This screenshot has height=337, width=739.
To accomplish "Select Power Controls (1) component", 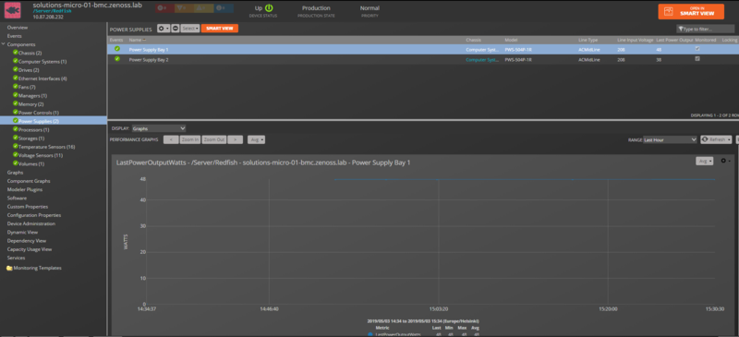I will click(39, 113).
